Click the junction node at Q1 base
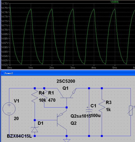This screenshot has width=135, height=142. 67,108
